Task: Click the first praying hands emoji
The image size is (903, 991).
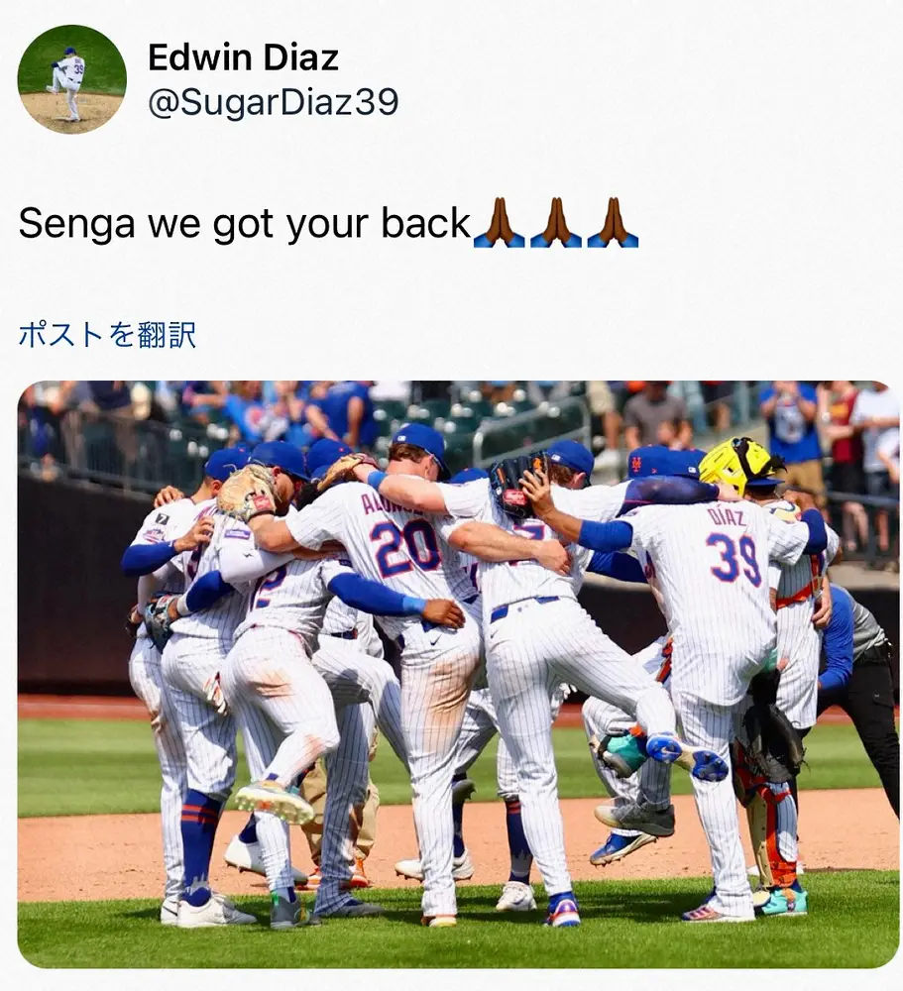Action: tap(499, 222)
